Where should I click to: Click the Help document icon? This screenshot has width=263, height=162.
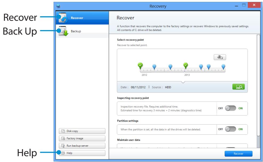(x=63, y=153)
